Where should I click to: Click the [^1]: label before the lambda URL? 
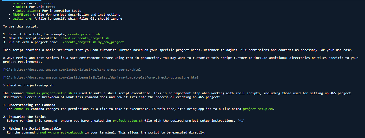(x=8, y=69)
